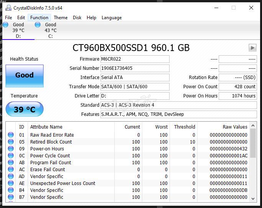Click the Features field
The image size is (262, 208).
[179, 114]
